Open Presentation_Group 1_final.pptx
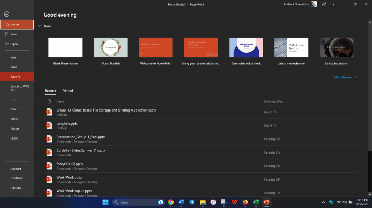 201,139
